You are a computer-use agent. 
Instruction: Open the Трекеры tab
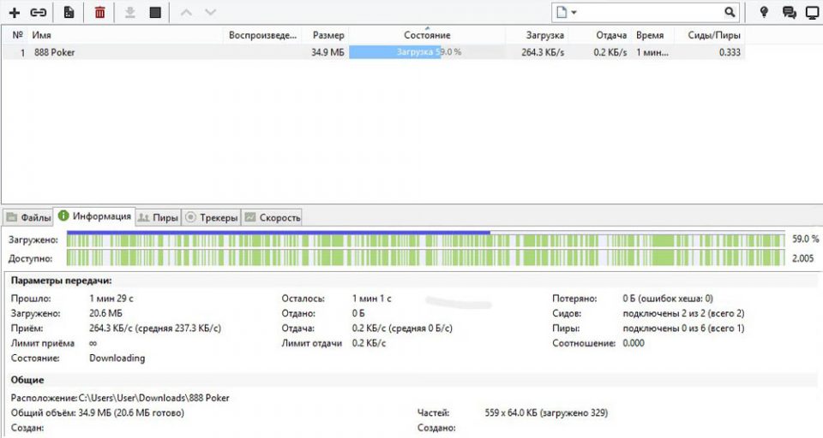[x=212, y=217]
